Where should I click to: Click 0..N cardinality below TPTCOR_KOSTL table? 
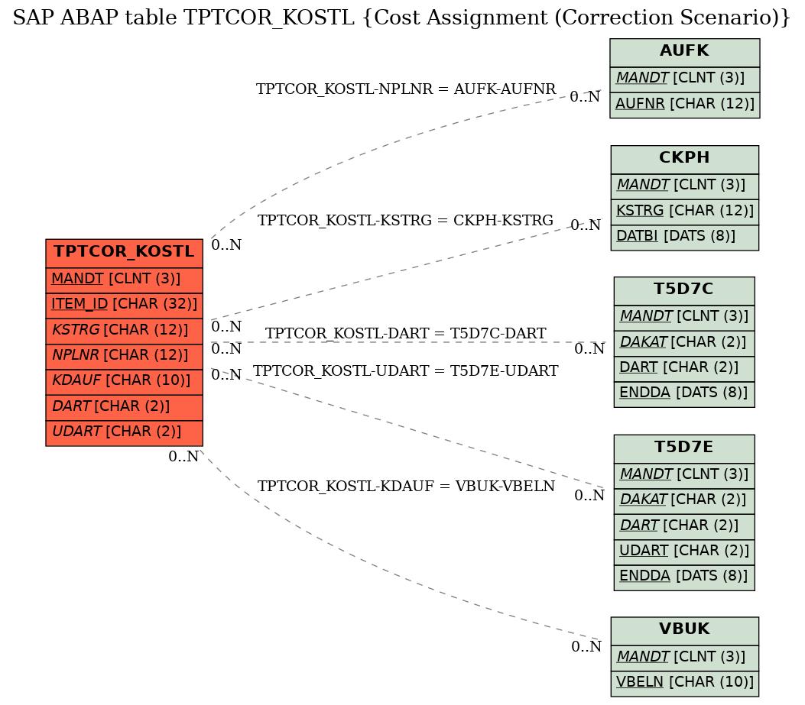point(183,457)
